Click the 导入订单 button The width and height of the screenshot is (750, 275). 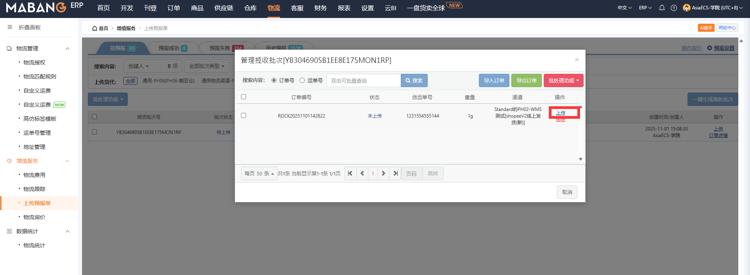(494, 80)
